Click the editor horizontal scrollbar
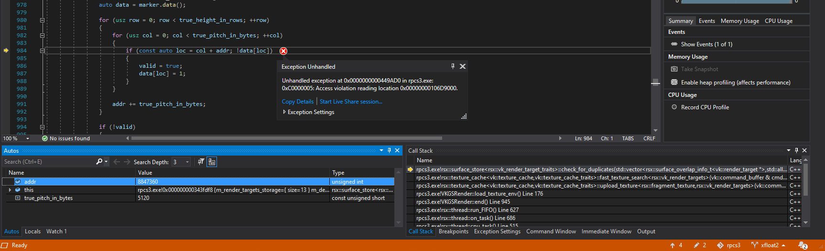Screen dimensions: 825x251 coord(287,138)
